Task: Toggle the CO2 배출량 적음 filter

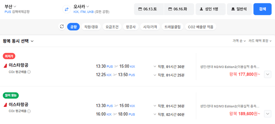Action: [x=201, y=27]
